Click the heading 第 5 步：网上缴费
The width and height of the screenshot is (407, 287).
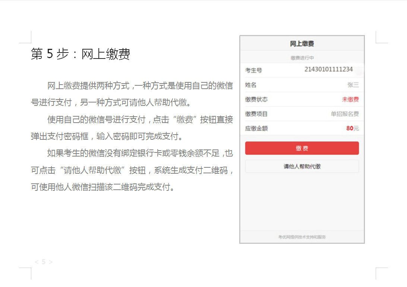point(81,54)
